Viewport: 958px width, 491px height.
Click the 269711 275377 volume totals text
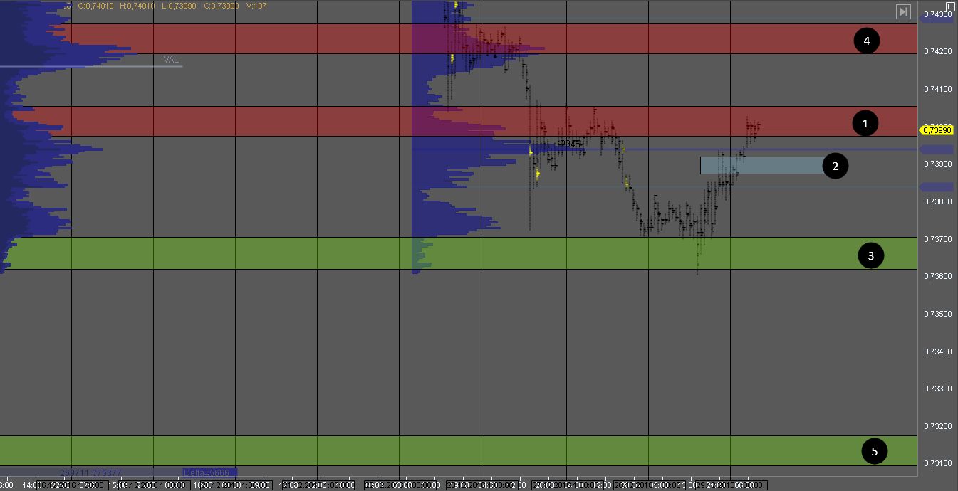[90, 472]
